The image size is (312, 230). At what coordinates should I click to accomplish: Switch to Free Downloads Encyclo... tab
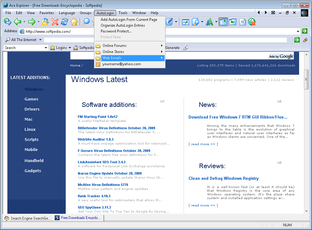[79, 218]
